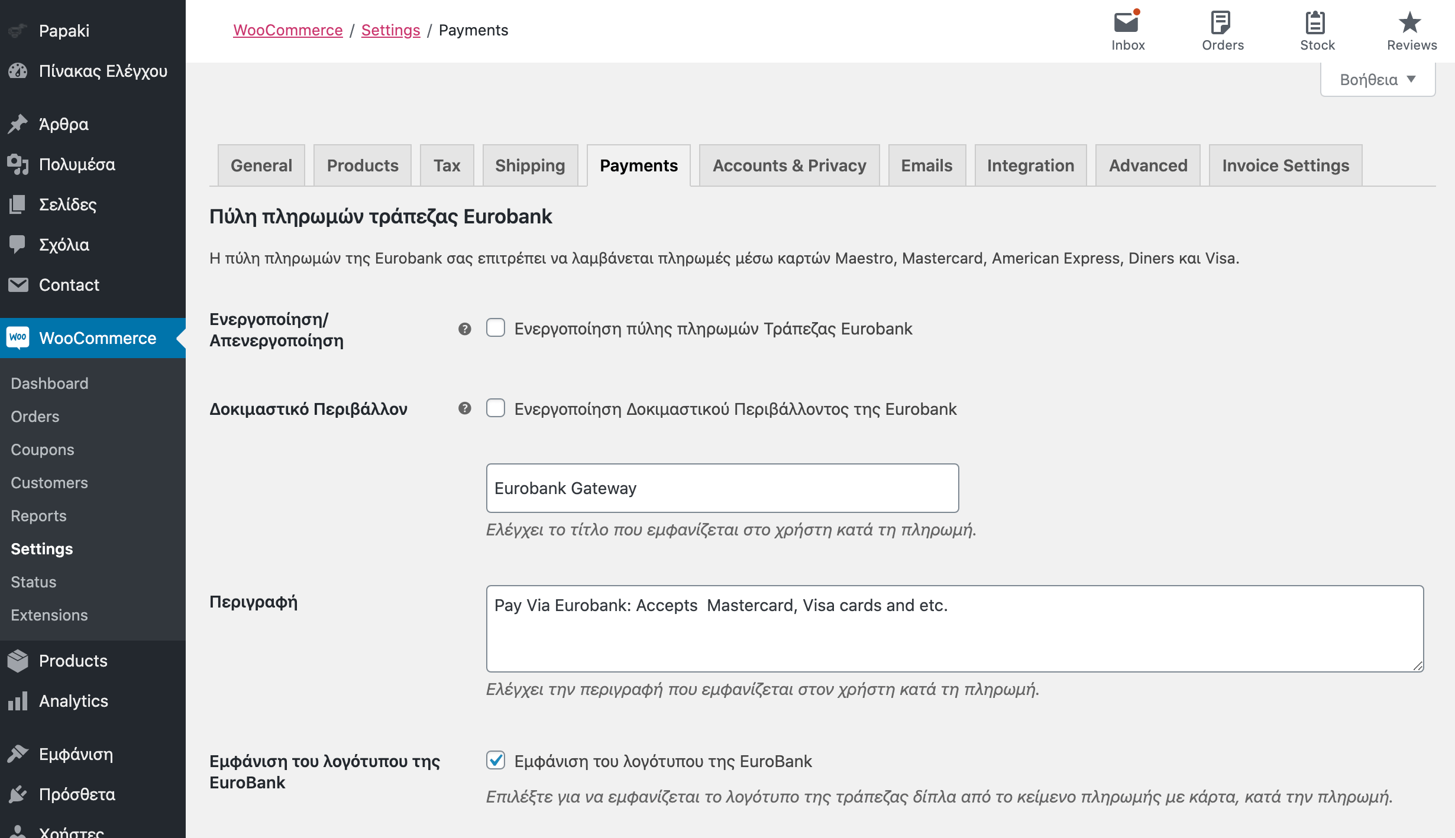Image resolution: width=1455 pixels, height=838 pixels.
Task: Click the Woo logo icon in the sidebar
Action: pos(18,338)
